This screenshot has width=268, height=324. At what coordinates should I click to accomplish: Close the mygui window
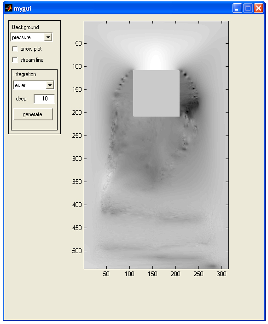point(258,8)
